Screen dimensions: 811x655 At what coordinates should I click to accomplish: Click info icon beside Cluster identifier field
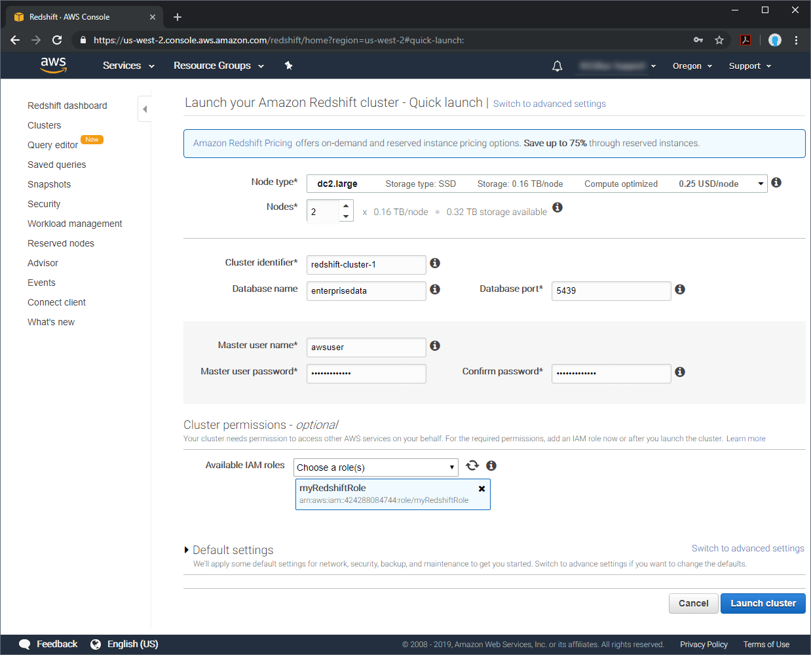[435, 263]
